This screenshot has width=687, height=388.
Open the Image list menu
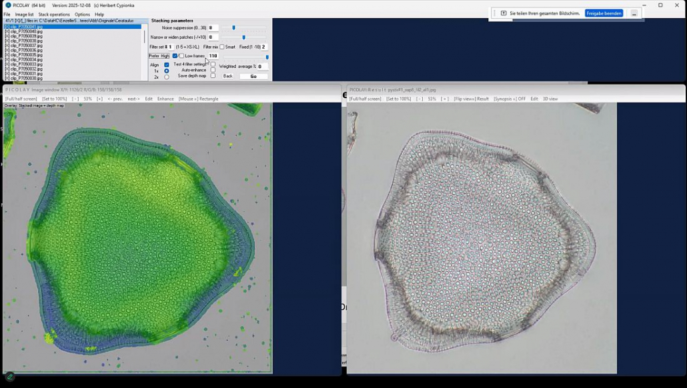[x=24, y=14]
